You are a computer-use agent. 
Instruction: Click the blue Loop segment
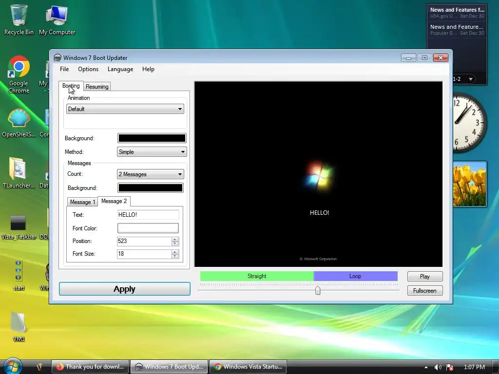[x=355, y=276]
